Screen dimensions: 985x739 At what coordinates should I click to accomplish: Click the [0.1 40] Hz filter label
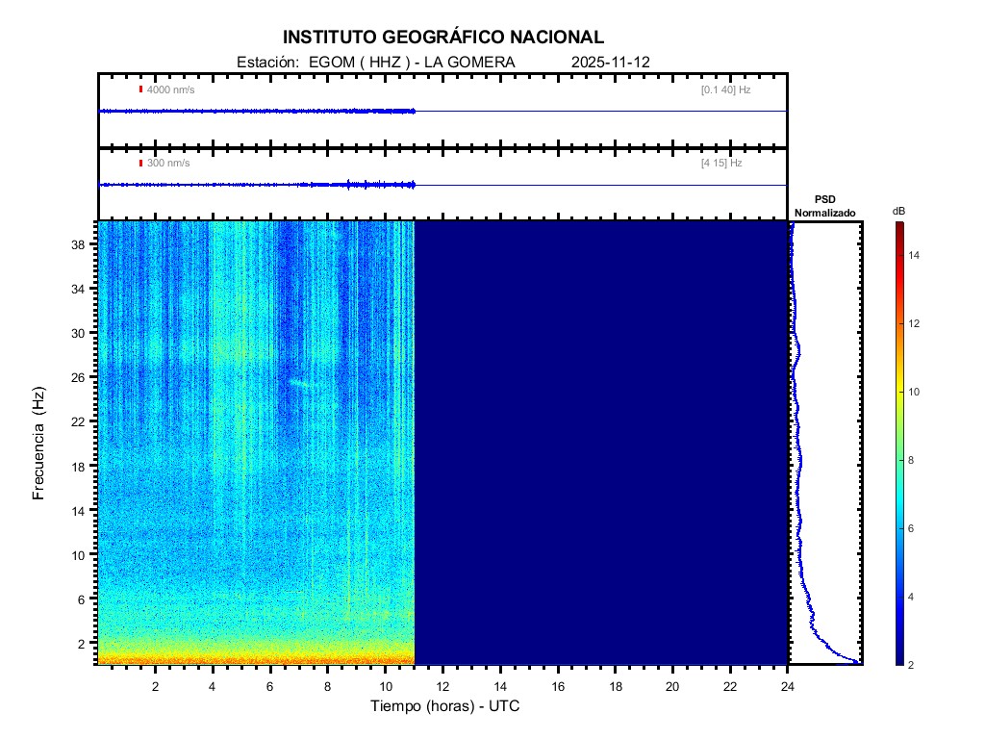pyautogui.click(x=725, y=89)
